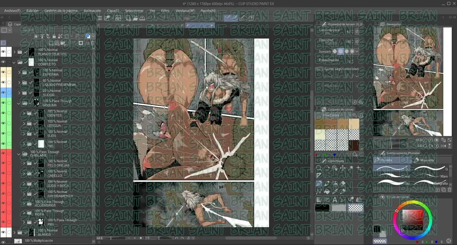The height and width of the screenshot is (245, 457).
Task: Open color set wrench settings icon
Action: [x=355, y=115]
